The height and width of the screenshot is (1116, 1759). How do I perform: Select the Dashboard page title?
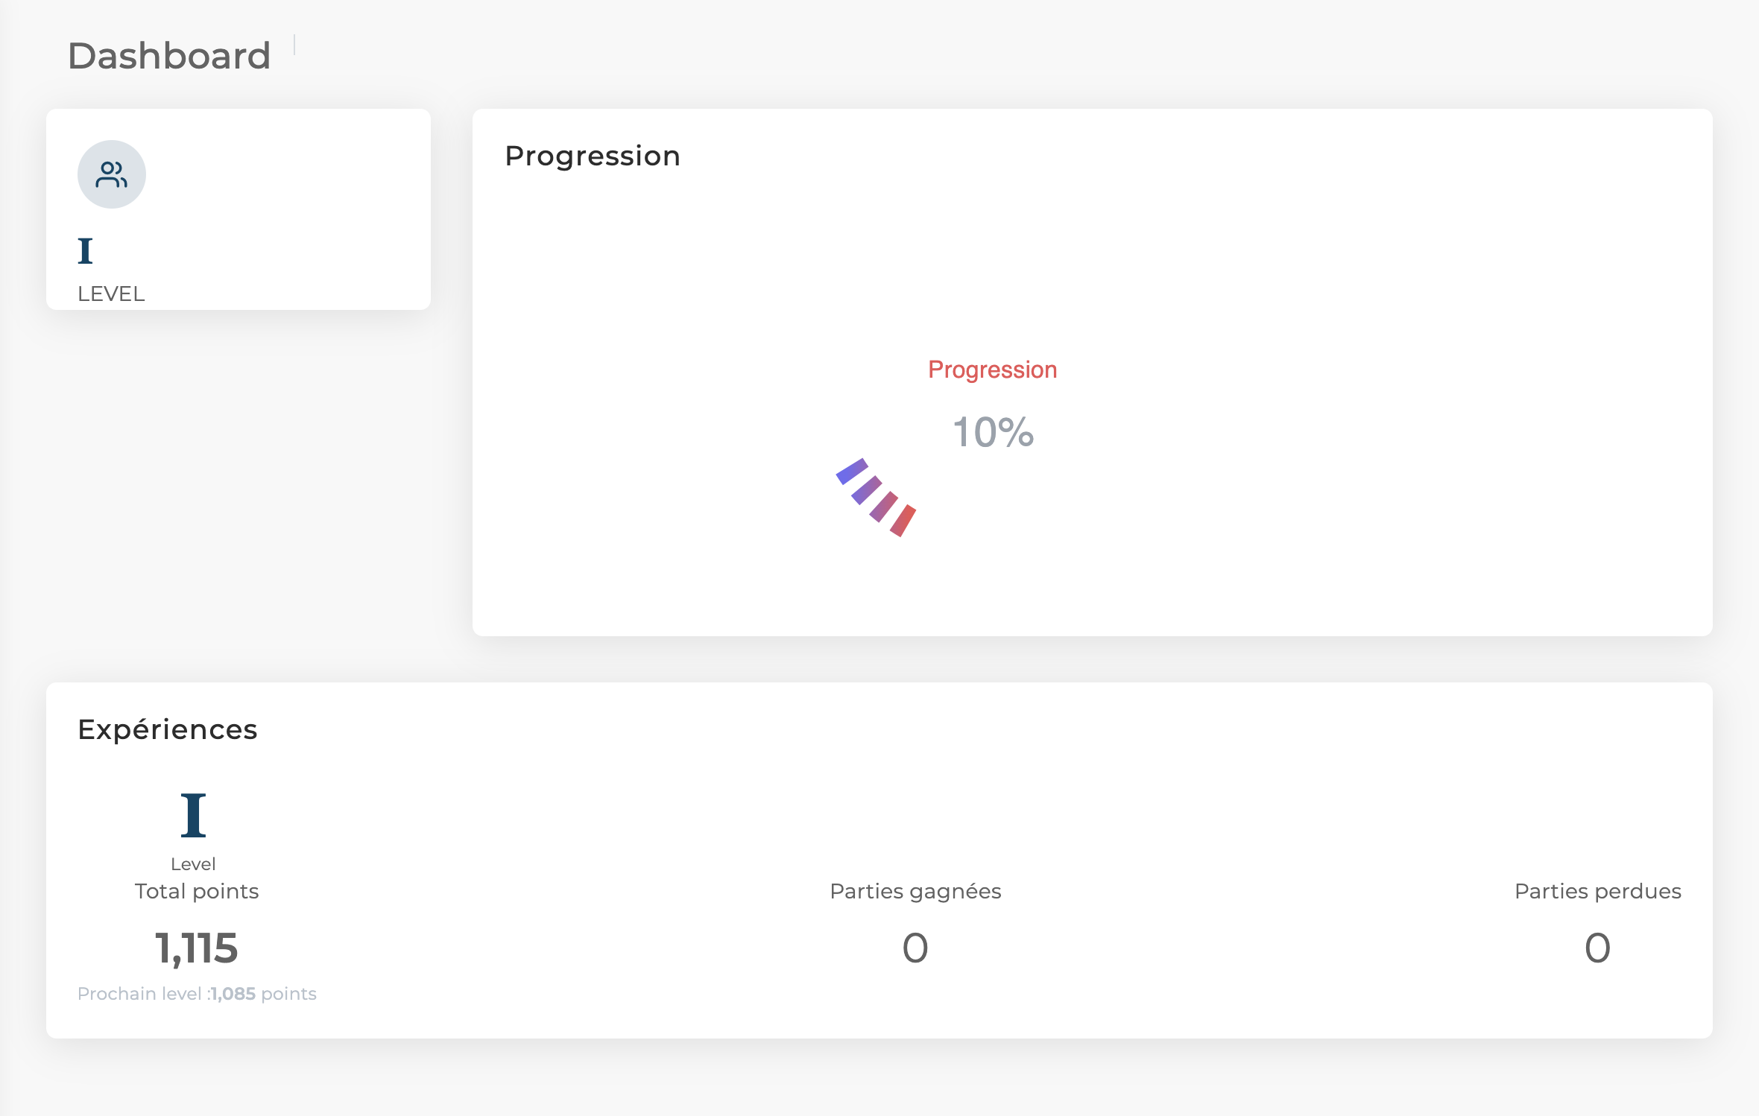[169, 56]
